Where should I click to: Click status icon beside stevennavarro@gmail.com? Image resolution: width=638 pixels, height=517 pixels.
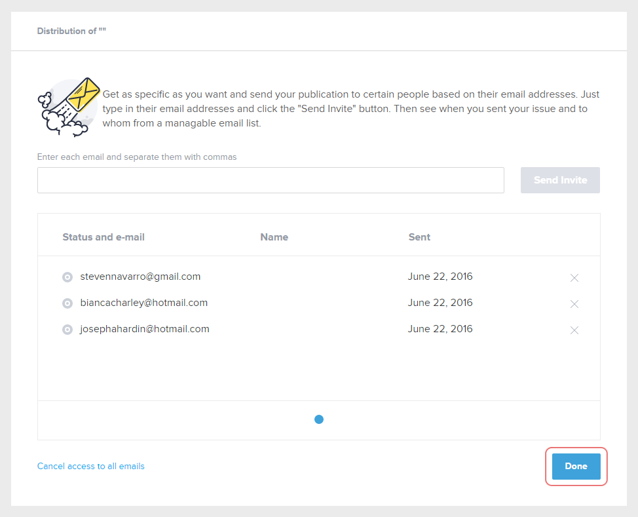(x=67, y=277)
